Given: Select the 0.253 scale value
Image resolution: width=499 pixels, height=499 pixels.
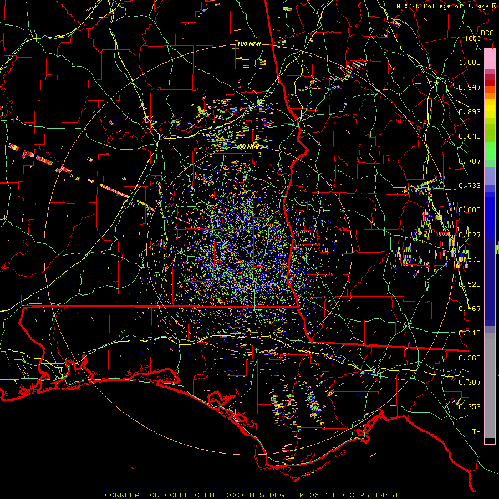Looking at the screenshot, I should (470, 407).
